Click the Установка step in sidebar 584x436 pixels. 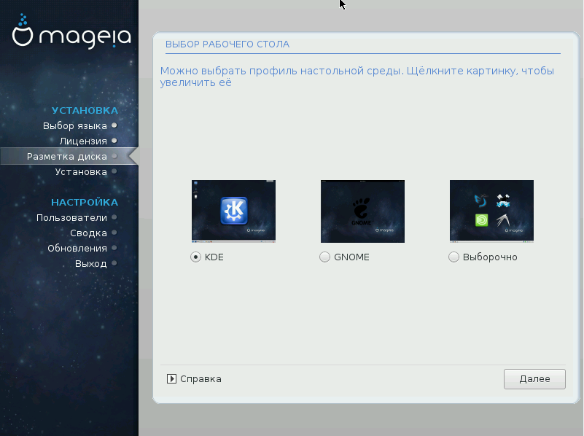[x=81, y=171]
